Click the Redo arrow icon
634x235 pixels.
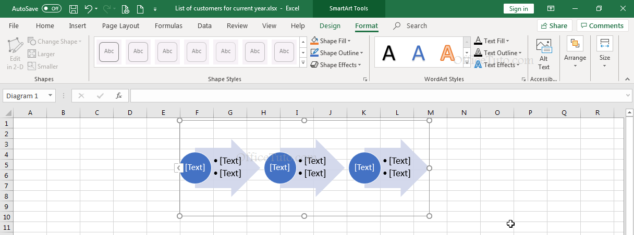(x=106, y=9)
